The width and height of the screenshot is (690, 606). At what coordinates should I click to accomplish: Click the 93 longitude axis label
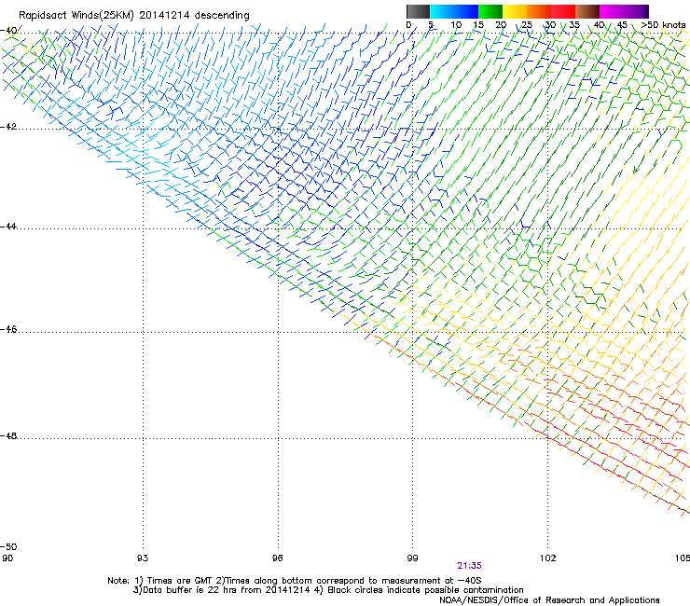click(143, 558)
